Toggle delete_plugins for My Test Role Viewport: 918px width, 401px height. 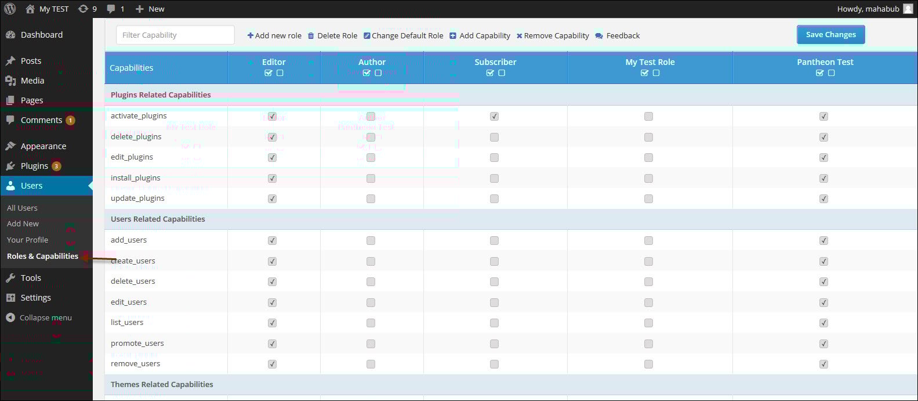point(648,138)
